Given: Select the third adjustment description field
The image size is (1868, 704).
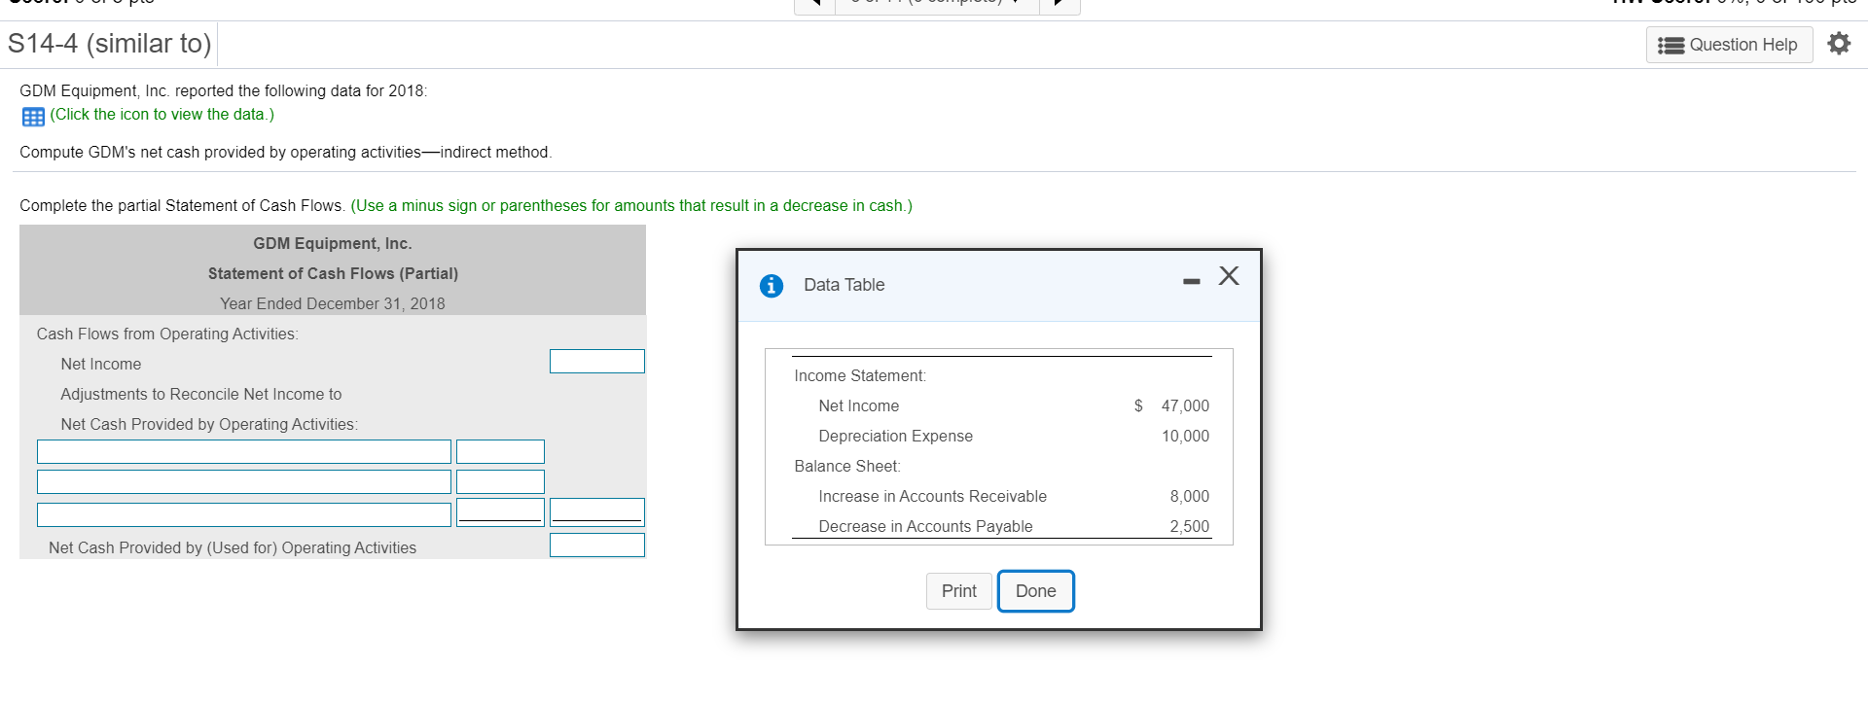Looking at the screenshot, I should pos(244,514).
